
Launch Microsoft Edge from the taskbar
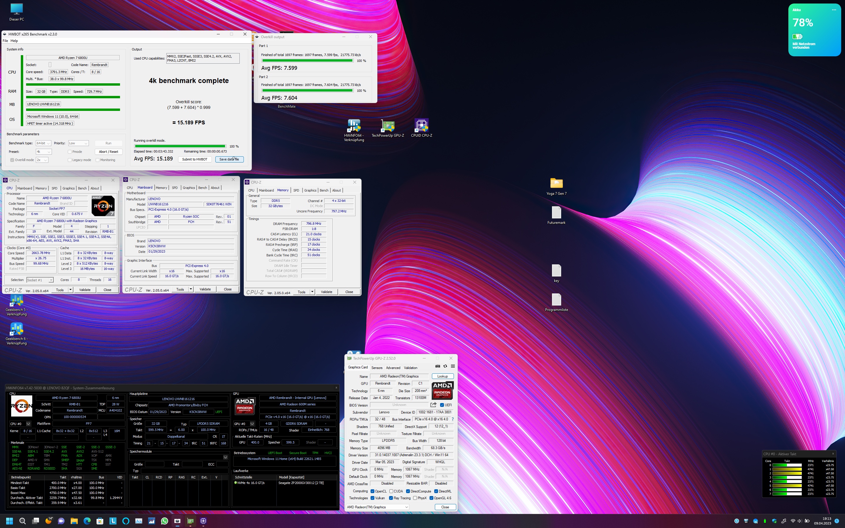click(87, 521)
